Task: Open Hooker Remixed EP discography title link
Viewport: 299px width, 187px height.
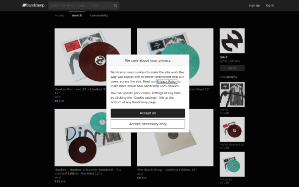Action: pyautogui.click(x=232, y=145)
